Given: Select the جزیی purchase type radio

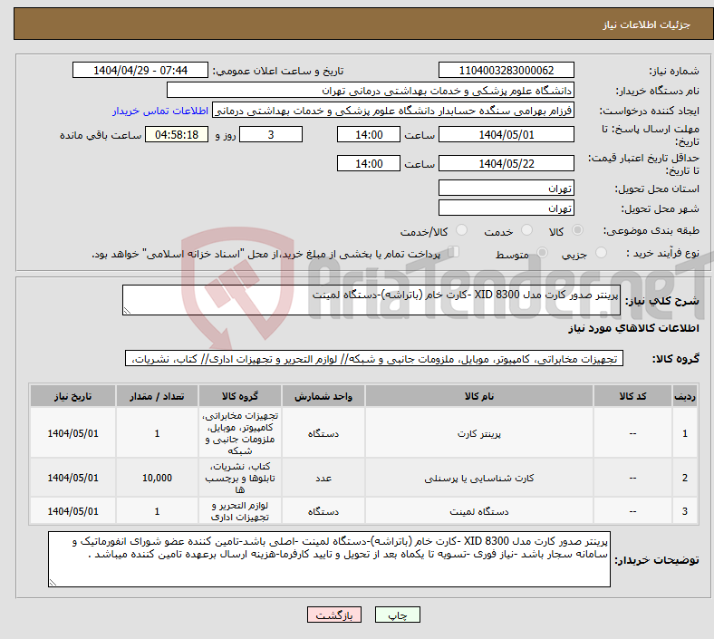Looking at the screenshot, I should [x=601, y=253].
